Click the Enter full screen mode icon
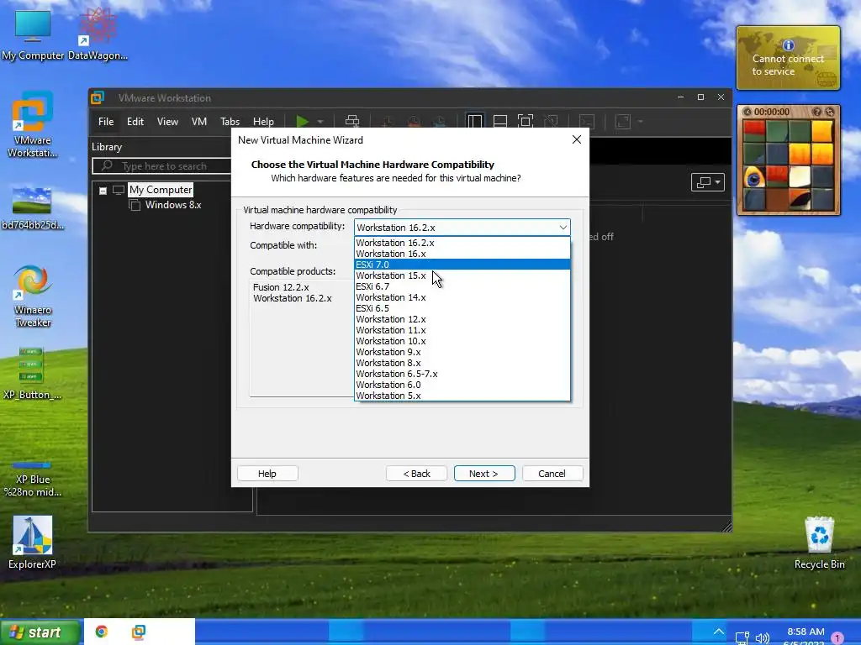The height and width of the screenshot is (645, 861). tap(526, 121)
